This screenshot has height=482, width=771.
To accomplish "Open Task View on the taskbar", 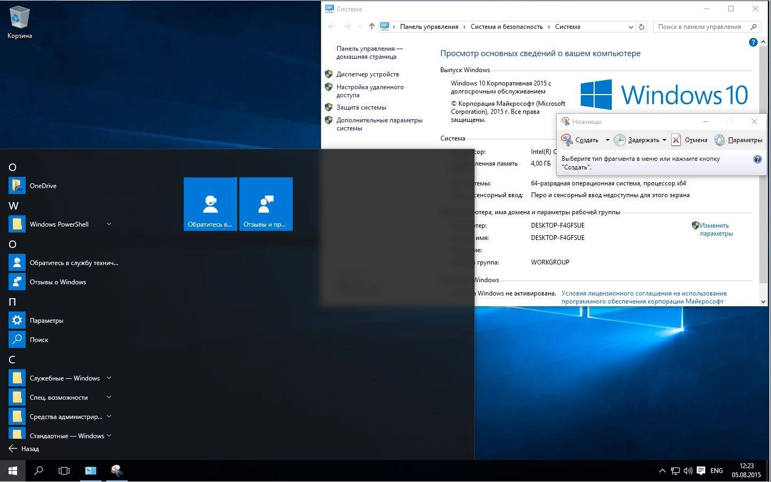I will click(x=64, y=471).
